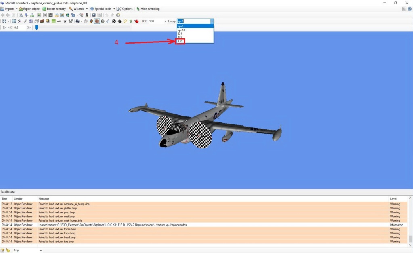The height and width of the screenshot is (253, 413).
Task: Choose livery 334 from the list
Action: (195, 34)
